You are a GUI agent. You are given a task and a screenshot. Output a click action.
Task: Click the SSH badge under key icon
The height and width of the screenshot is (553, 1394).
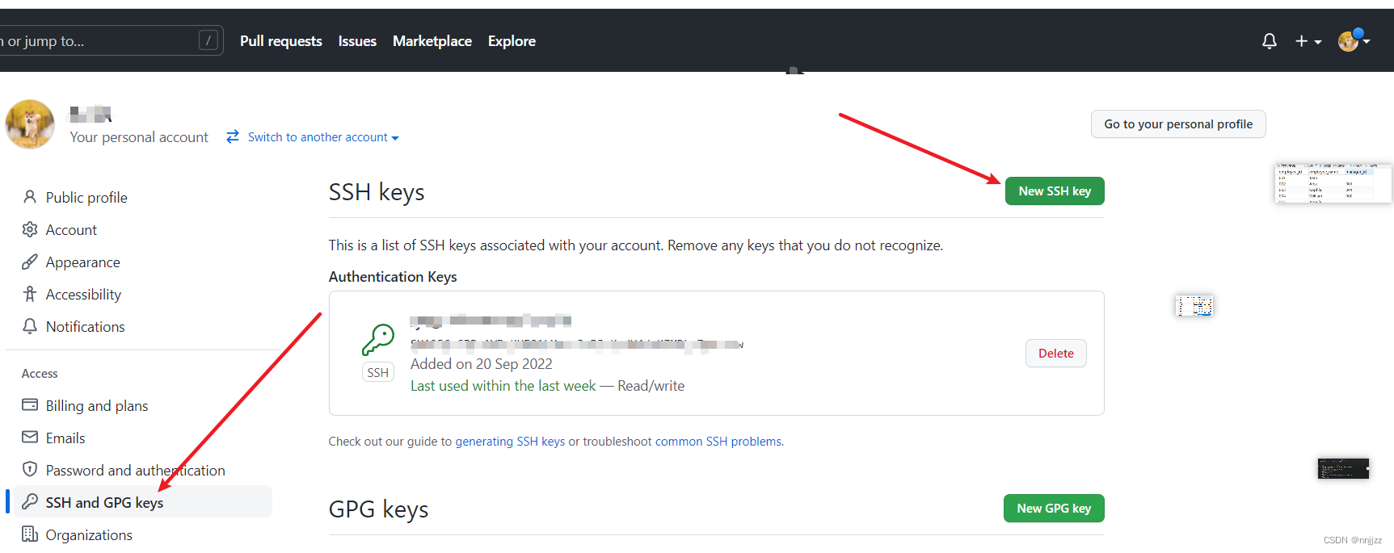[x=378, y=373]
